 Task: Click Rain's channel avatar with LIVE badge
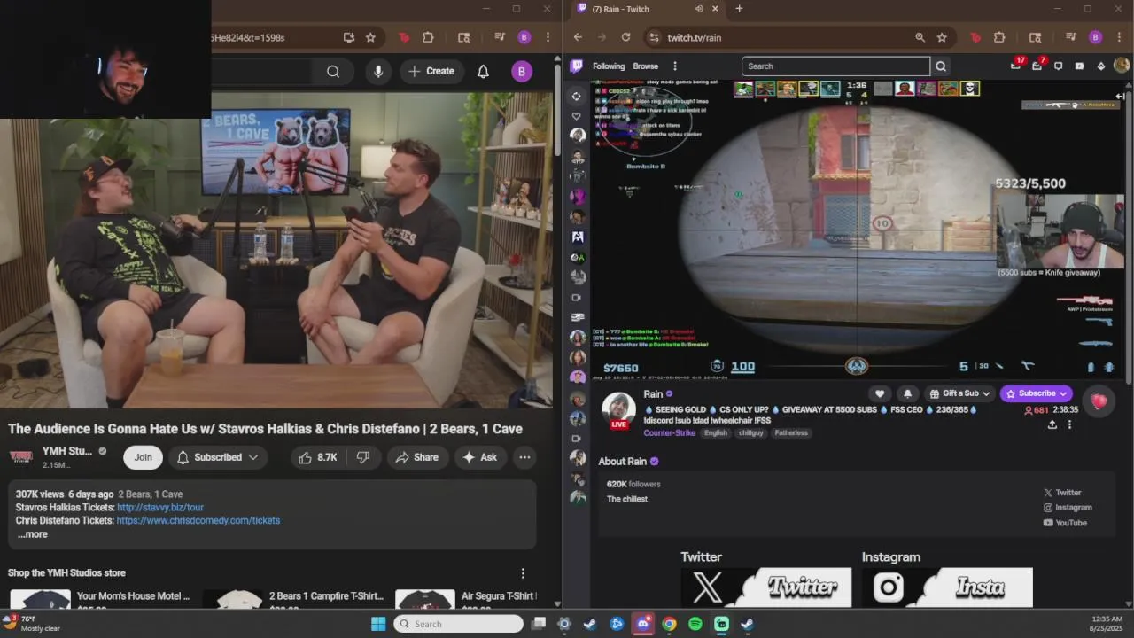pos(618,409)
